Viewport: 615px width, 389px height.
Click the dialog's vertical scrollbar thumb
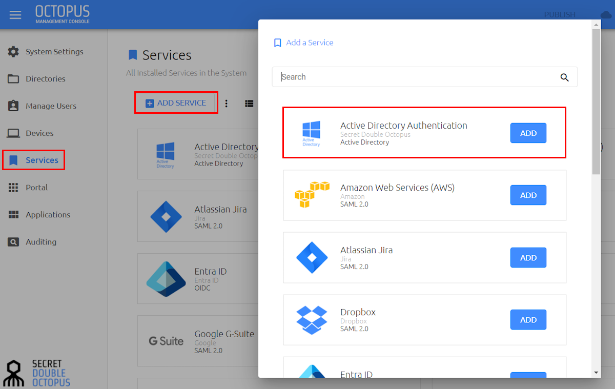pyautogui.click(x=596, y=101)
